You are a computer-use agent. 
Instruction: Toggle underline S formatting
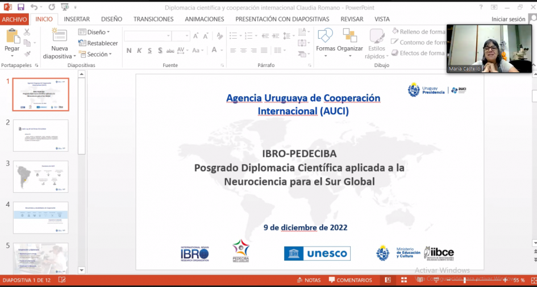pos(149,51)
